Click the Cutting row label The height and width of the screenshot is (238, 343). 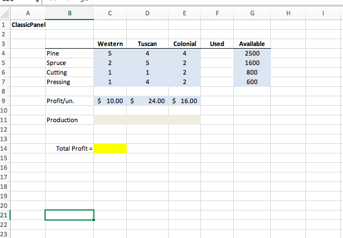tap(69, 72)
